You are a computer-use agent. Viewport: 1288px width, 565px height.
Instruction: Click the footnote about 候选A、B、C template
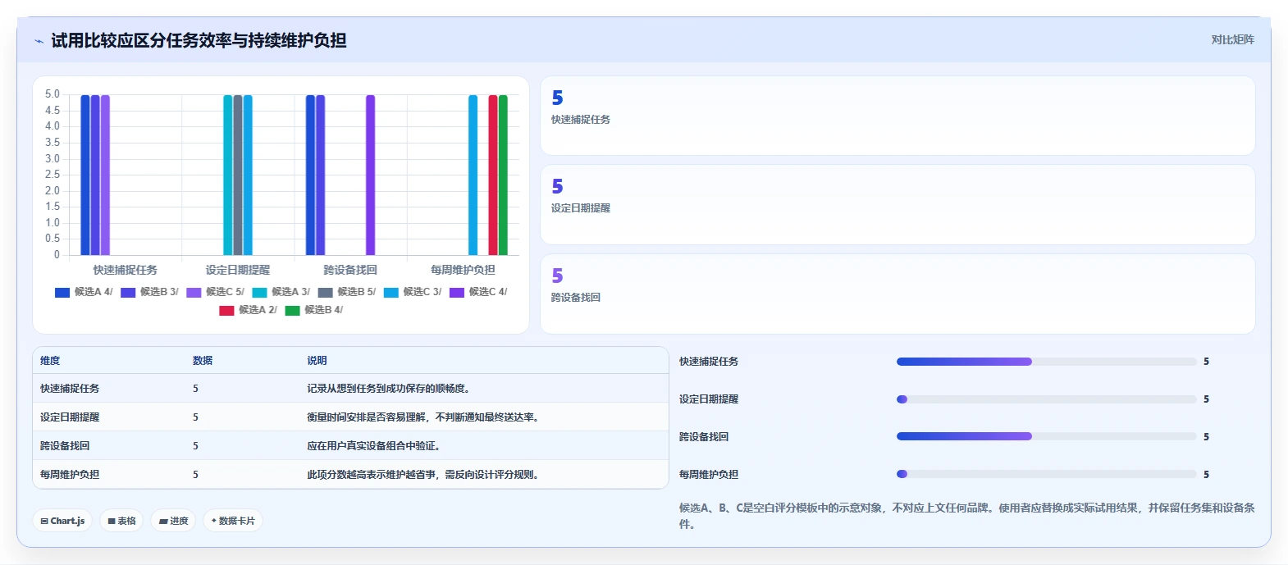(966, 516)
